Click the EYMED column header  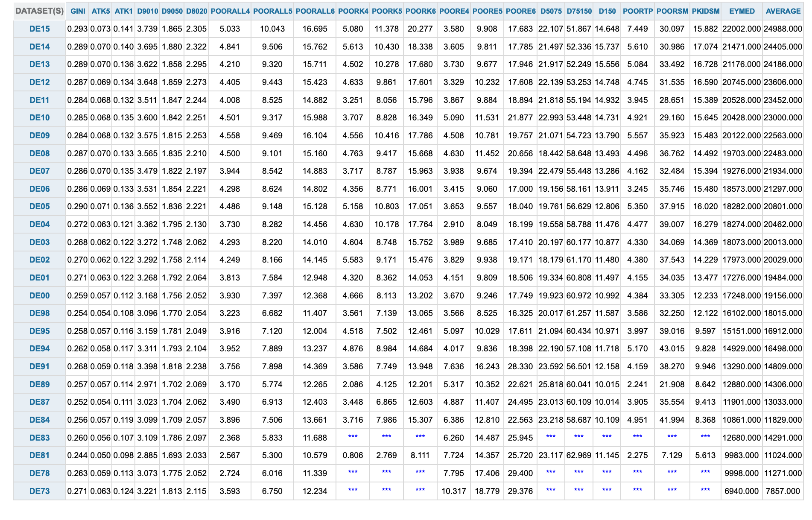(x=742, y=11)
